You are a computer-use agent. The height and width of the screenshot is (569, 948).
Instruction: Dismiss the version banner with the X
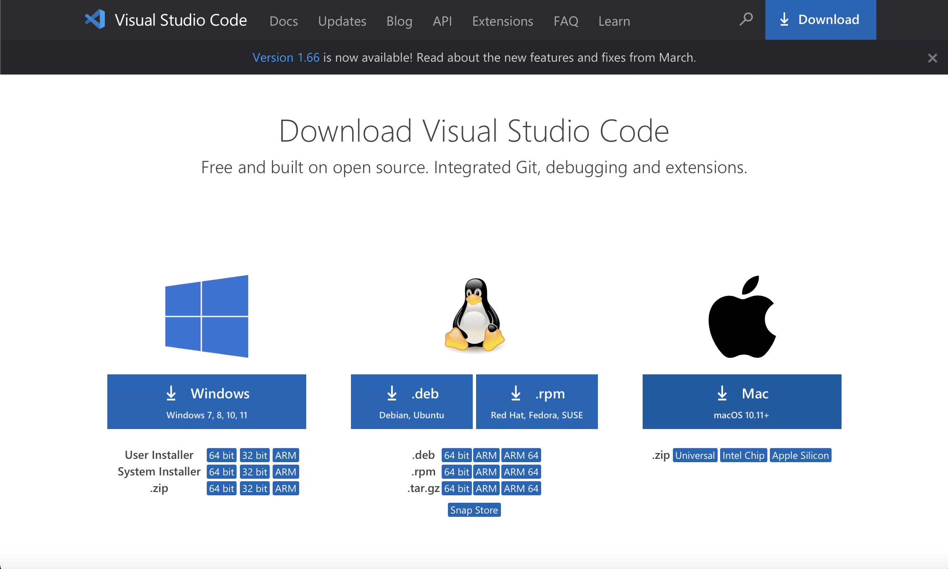point(932,58)
